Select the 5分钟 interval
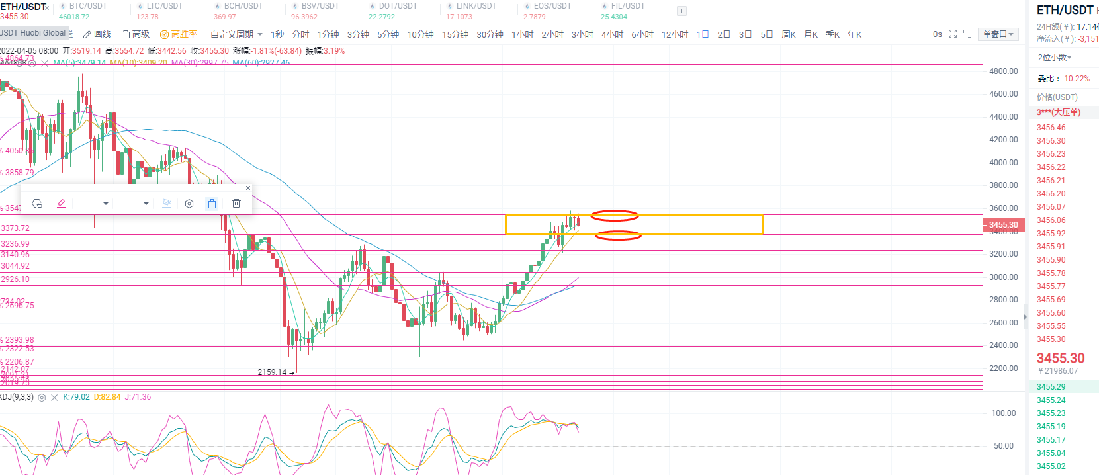1099x475 pixels. (388, 34)
